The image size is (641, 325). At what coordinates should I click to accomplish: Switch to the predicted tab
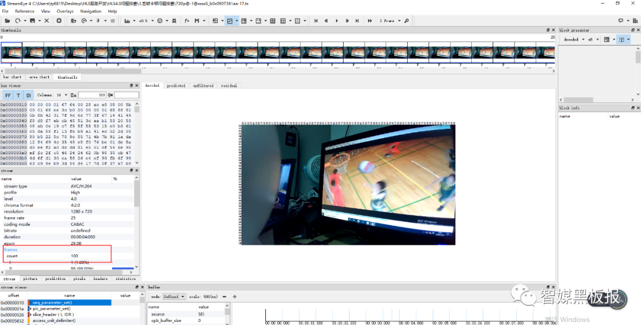pyautogui.click(x=176, y=86)
